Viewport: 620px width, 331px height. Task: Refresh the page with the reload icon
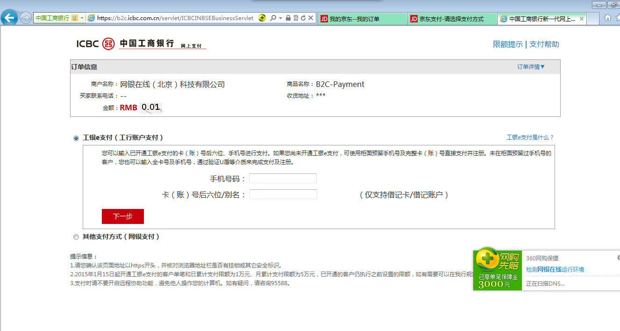(x=303, y=18)
